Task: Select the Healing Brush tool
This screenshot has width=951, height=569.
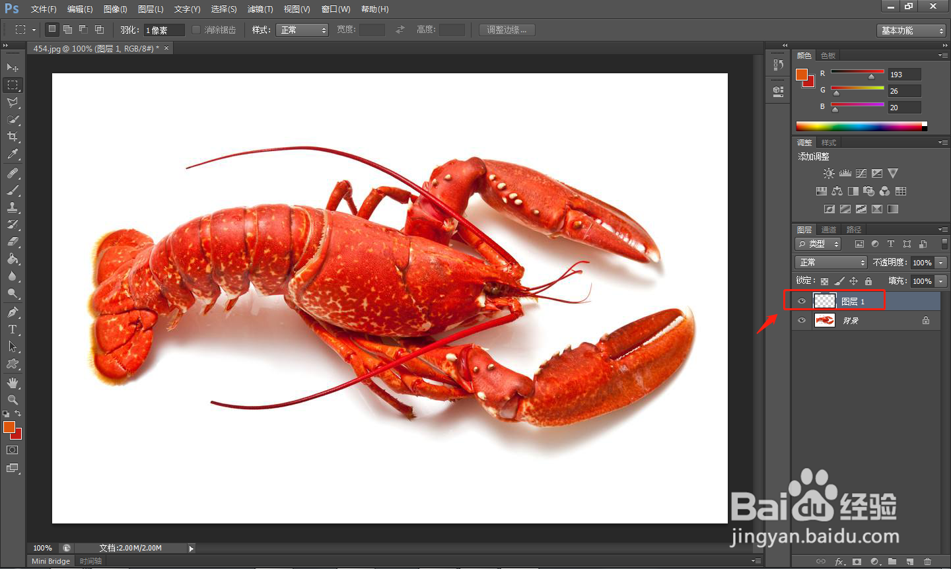Action: (x=13, y=173)
